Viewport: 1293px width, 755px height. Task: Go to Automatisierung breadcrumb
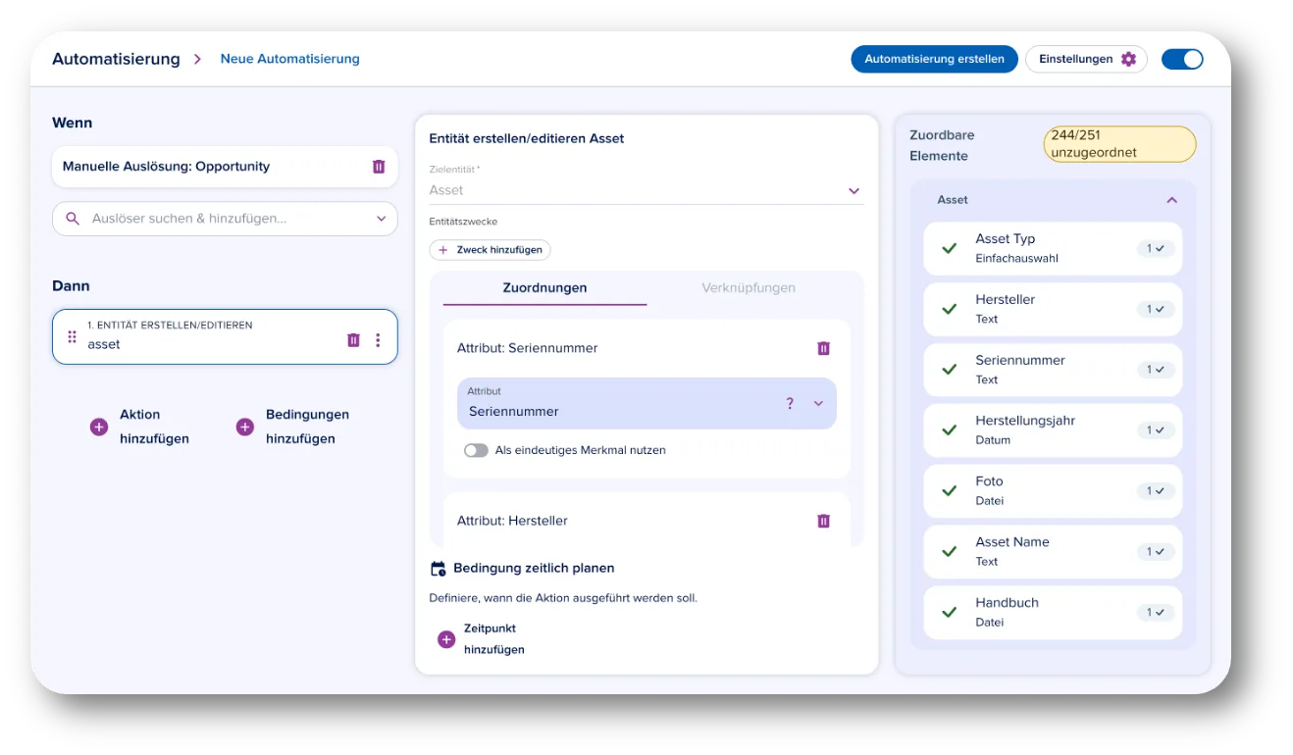(x=116, y=59)
